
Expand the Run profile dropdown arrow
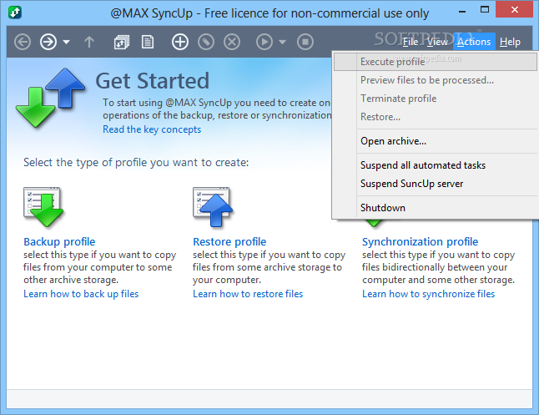282,42
